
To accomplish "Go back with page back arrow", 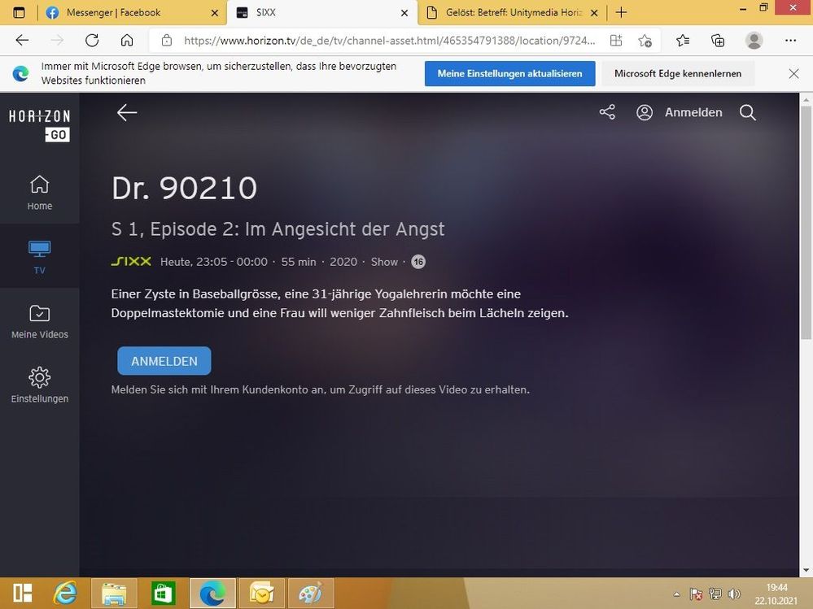I will point(126,112).
